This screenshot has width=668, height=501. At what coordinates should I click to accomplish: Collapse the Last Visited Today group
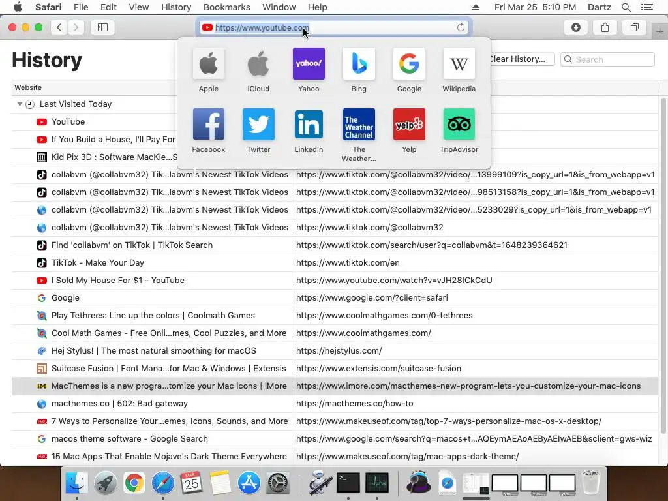pyautogui.click(x=19, y=104)
